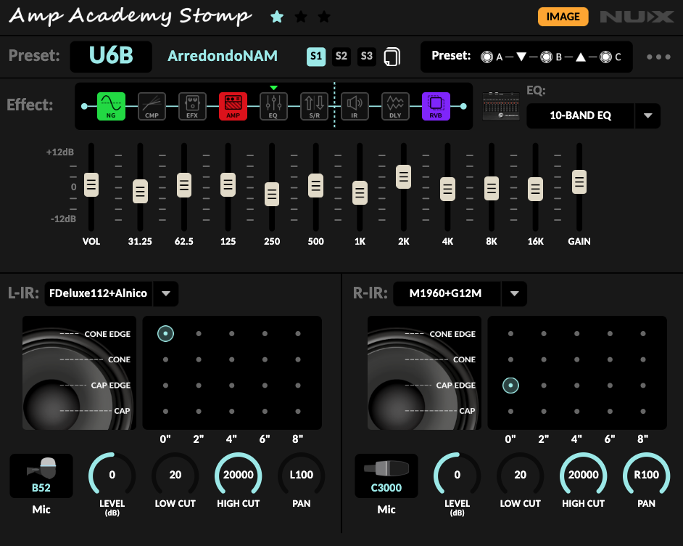Select footswitch preset A
This screenshot has height=546, width=683.
(x=487, y=57)
